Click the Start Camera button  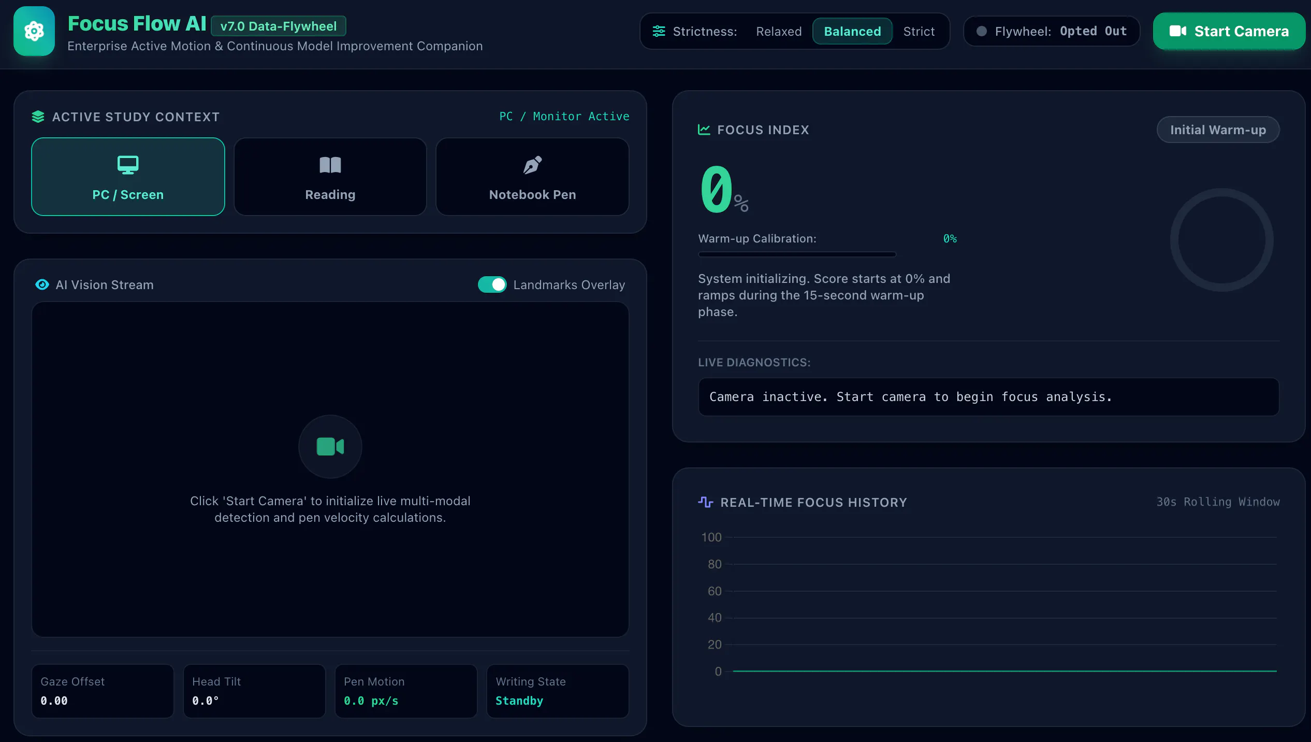(x=1229, y=31)
